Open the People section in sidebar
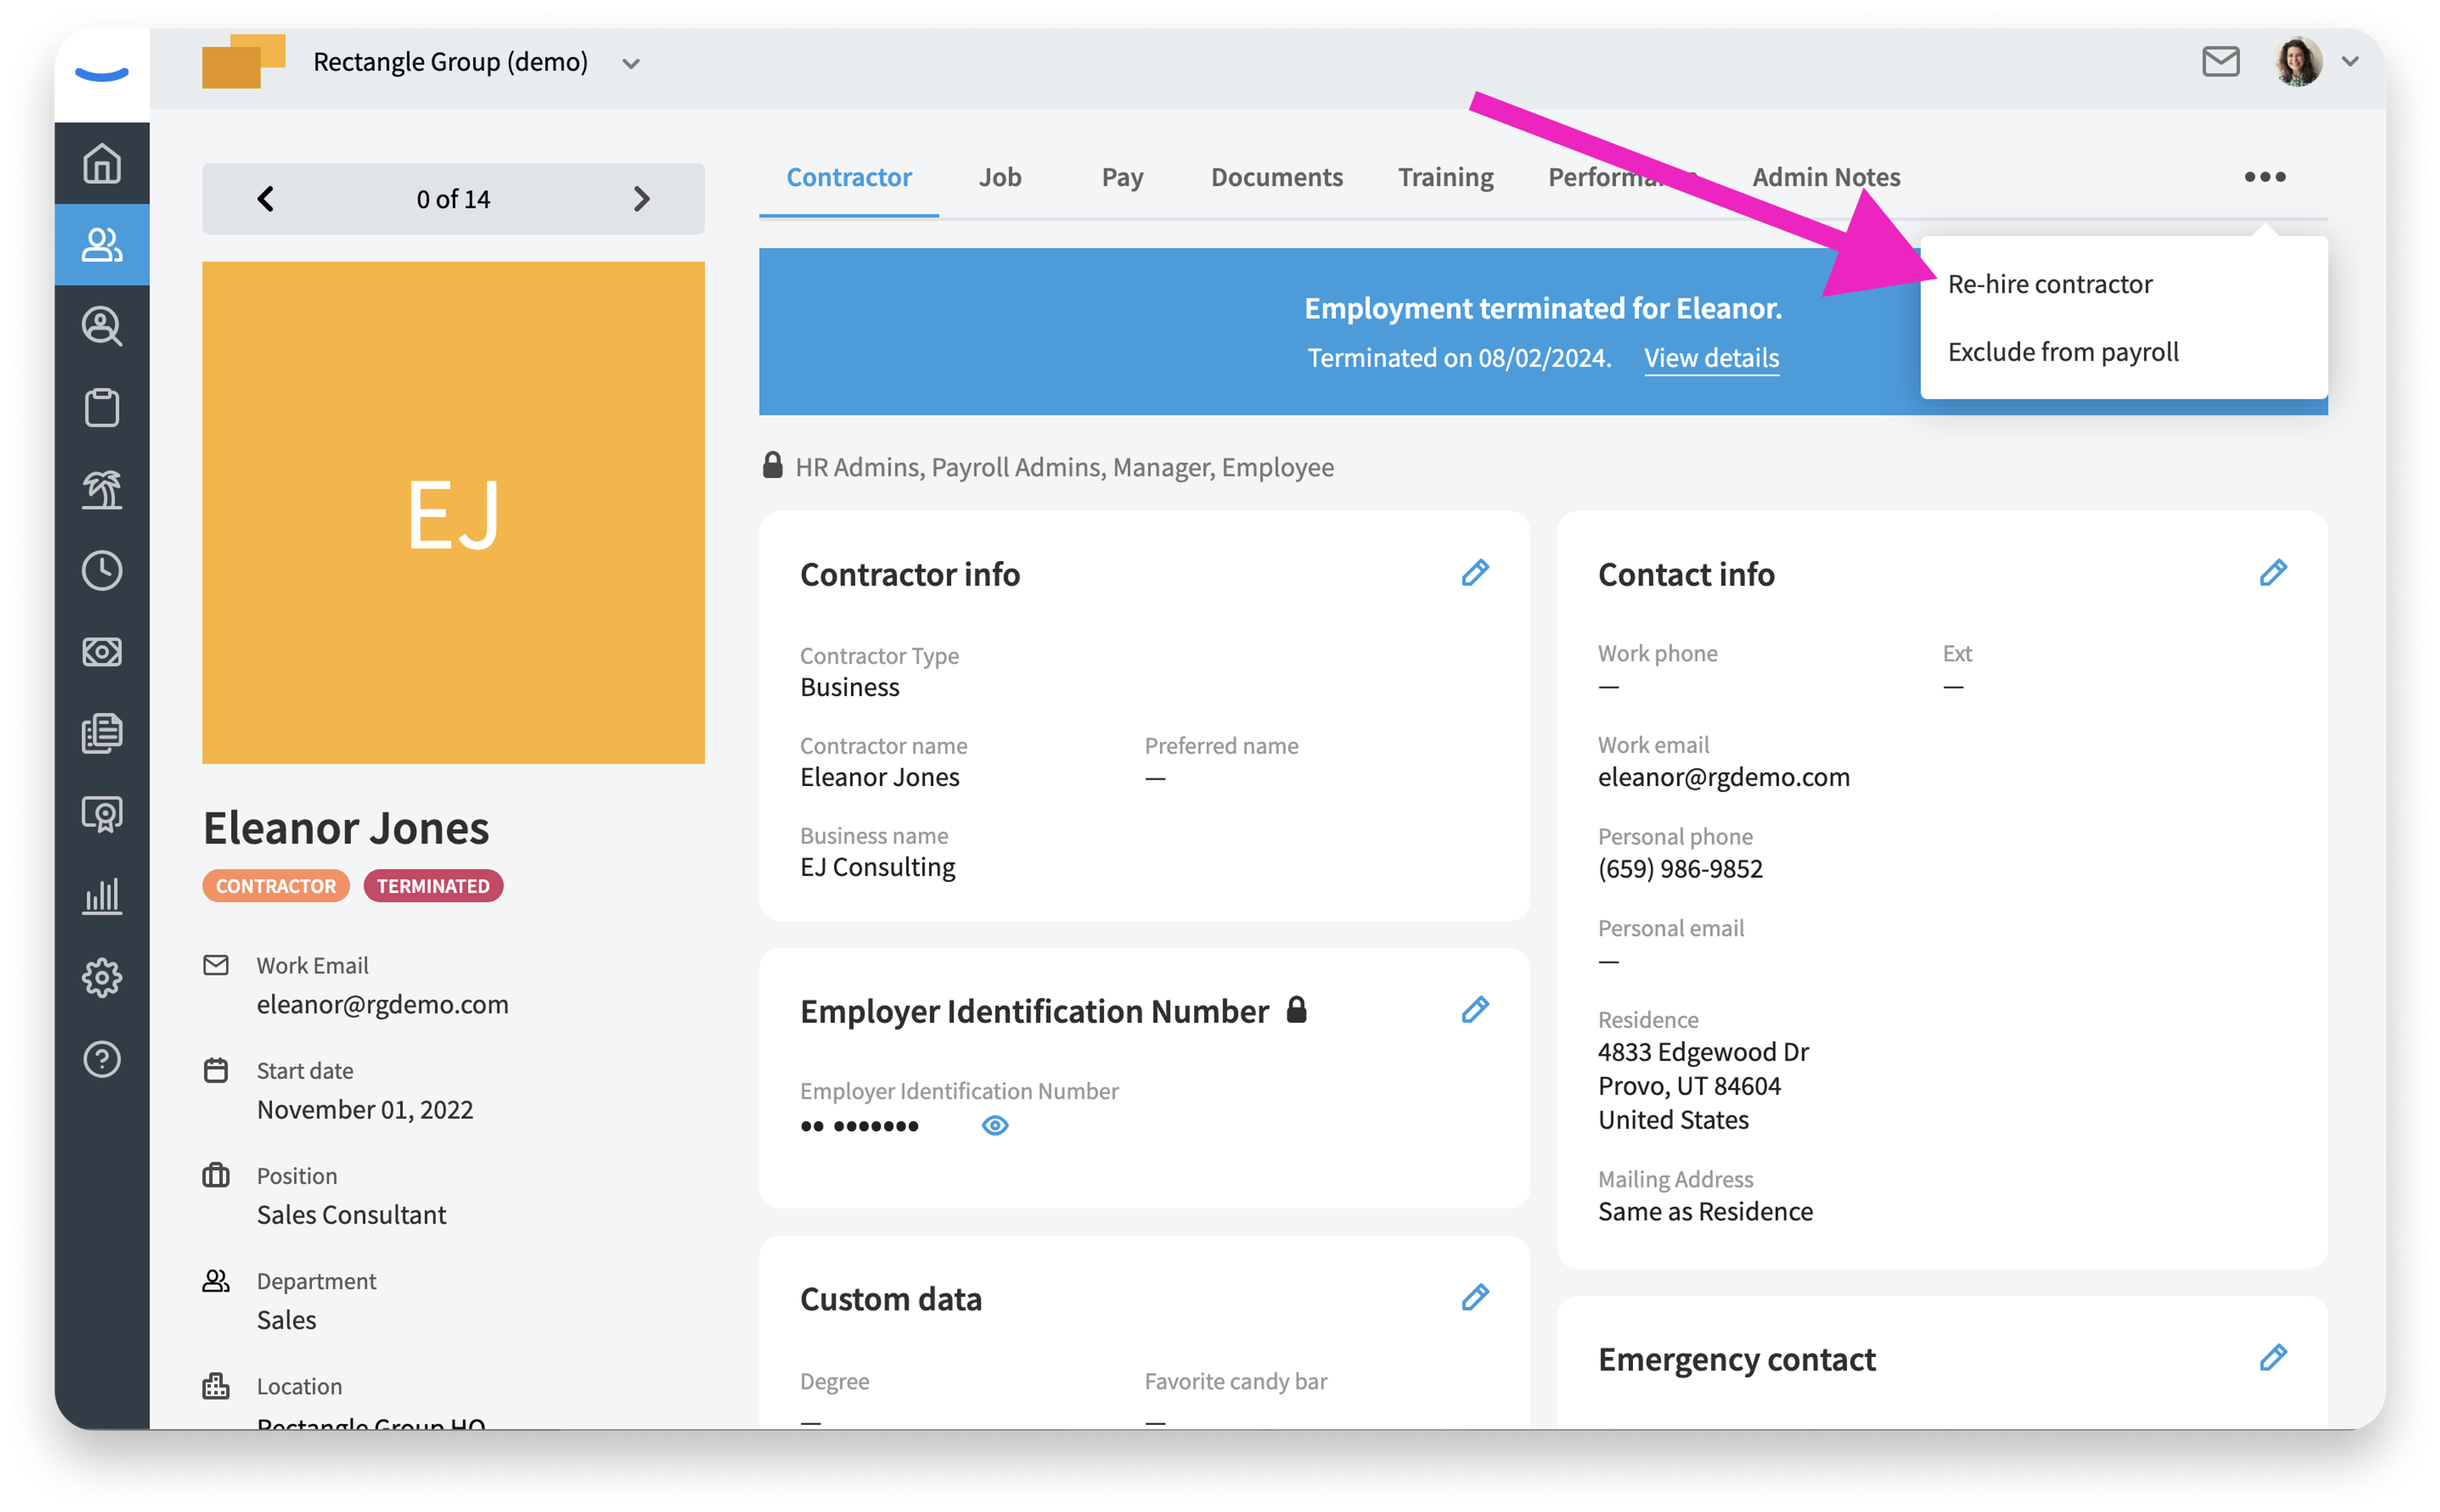Screen dimensions: 2440x1512 click(101, 244)
